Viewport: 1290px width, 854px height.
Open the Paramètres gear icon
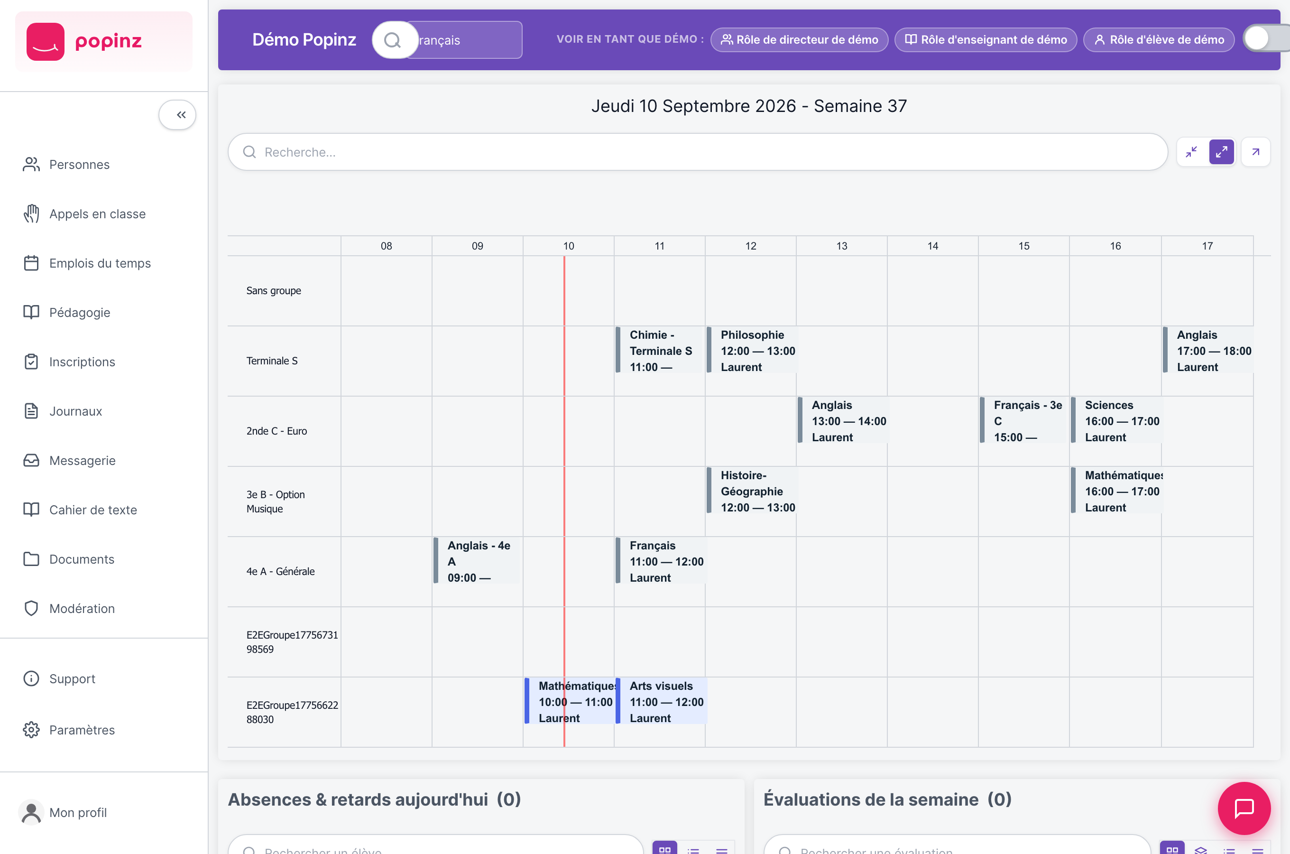click(x=31, y=730)
